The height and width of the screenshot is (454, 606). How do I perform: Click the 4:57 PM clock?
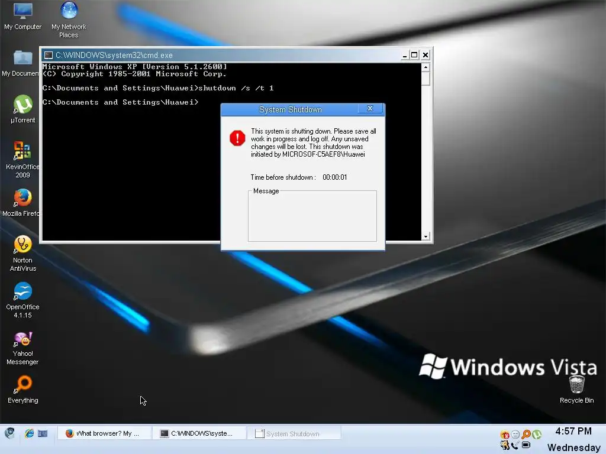573,431
